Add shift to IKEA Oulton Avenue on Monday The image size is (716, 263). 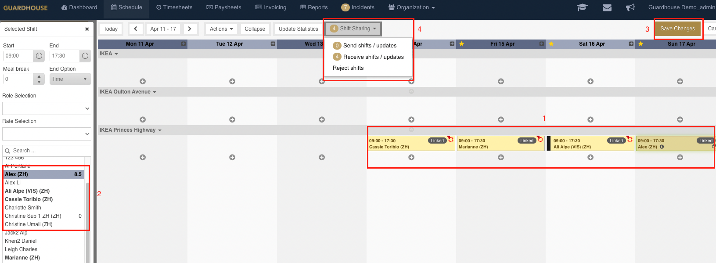point(143,119)
